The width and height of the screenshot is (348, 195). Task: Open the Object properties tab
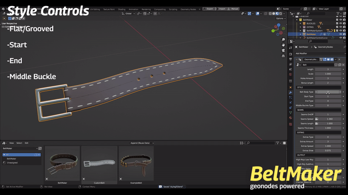[291, 88]
